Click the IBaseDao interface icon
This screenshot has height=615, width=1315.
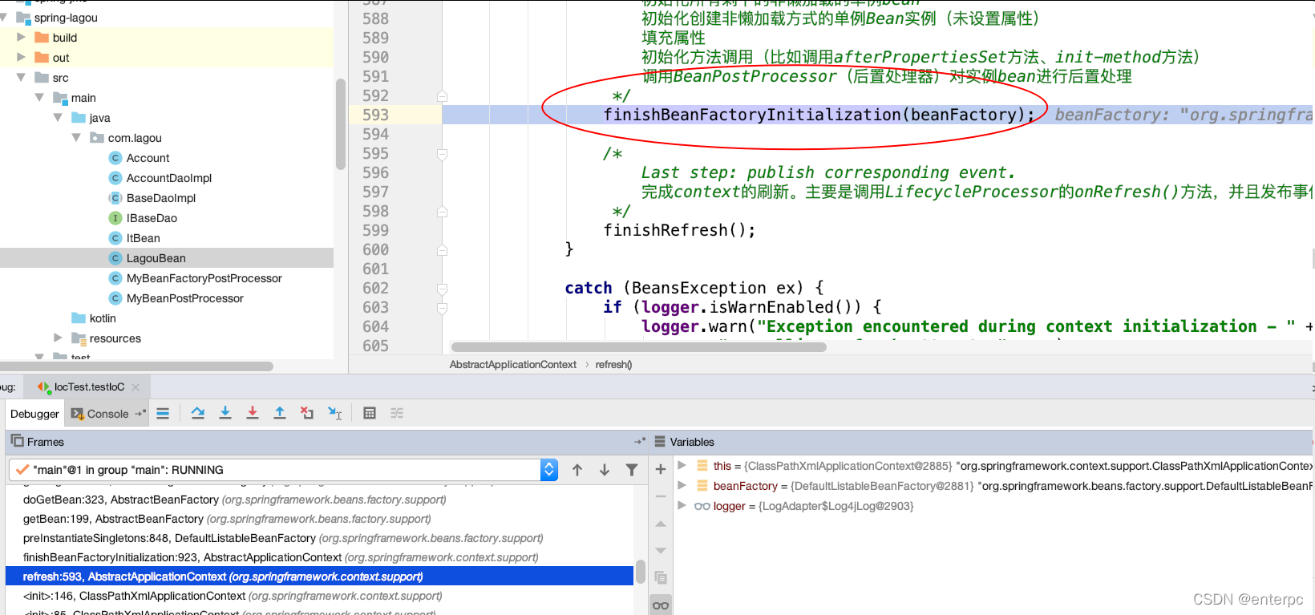point(115,218)
